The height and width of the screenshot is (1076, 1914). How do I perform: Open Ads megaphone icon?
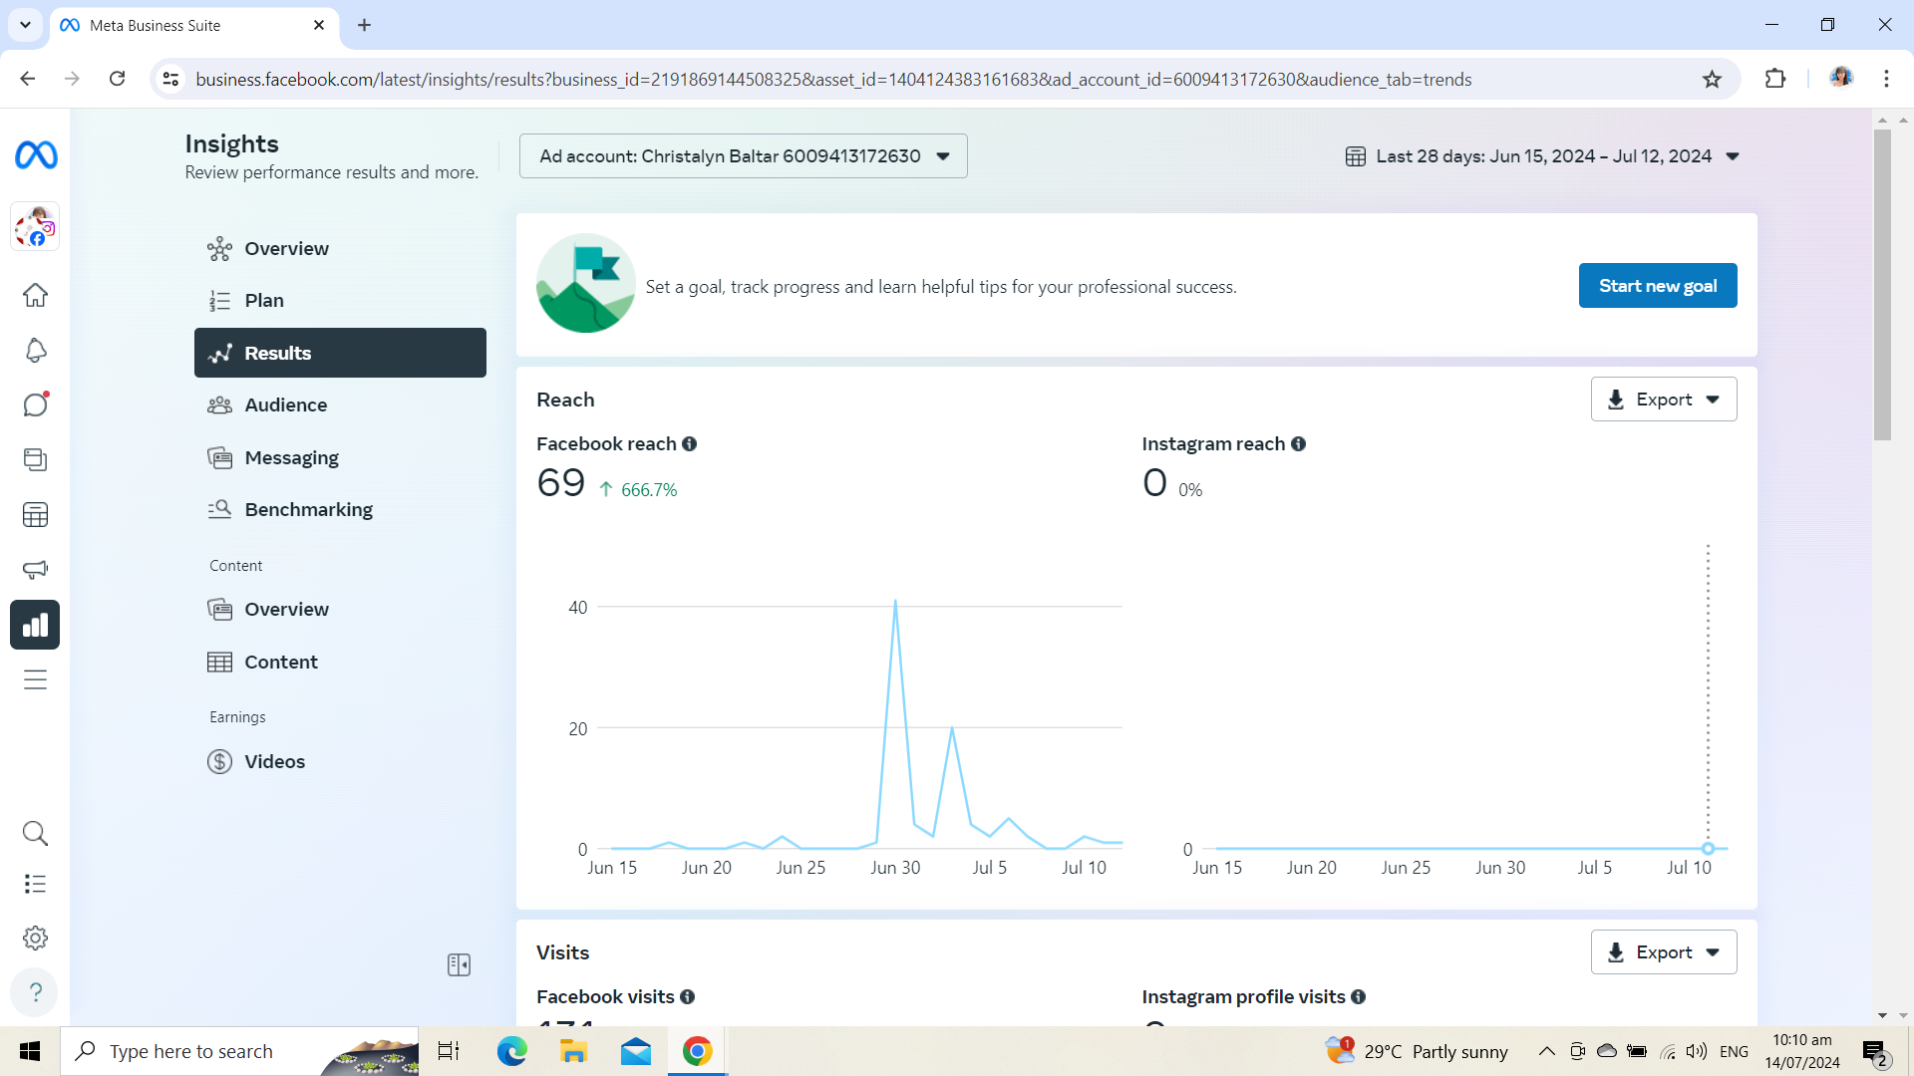click(x=35, y=570)
